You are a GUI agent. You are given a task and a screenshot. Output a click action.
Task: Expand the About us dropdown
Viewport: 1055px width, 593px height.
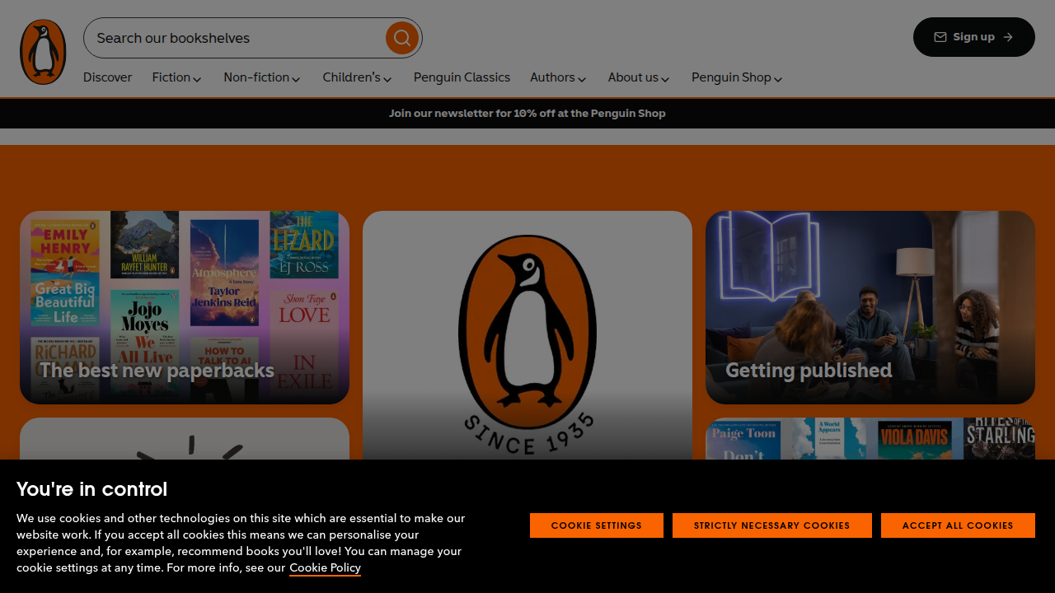639,77
